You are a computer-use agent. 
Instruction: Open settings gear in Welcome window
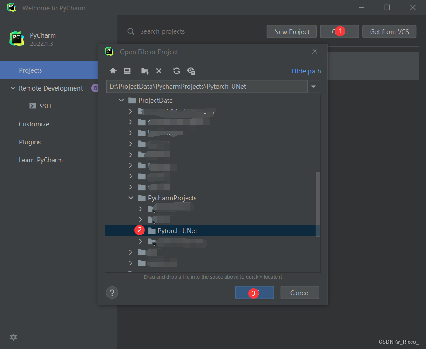(13, 337)
